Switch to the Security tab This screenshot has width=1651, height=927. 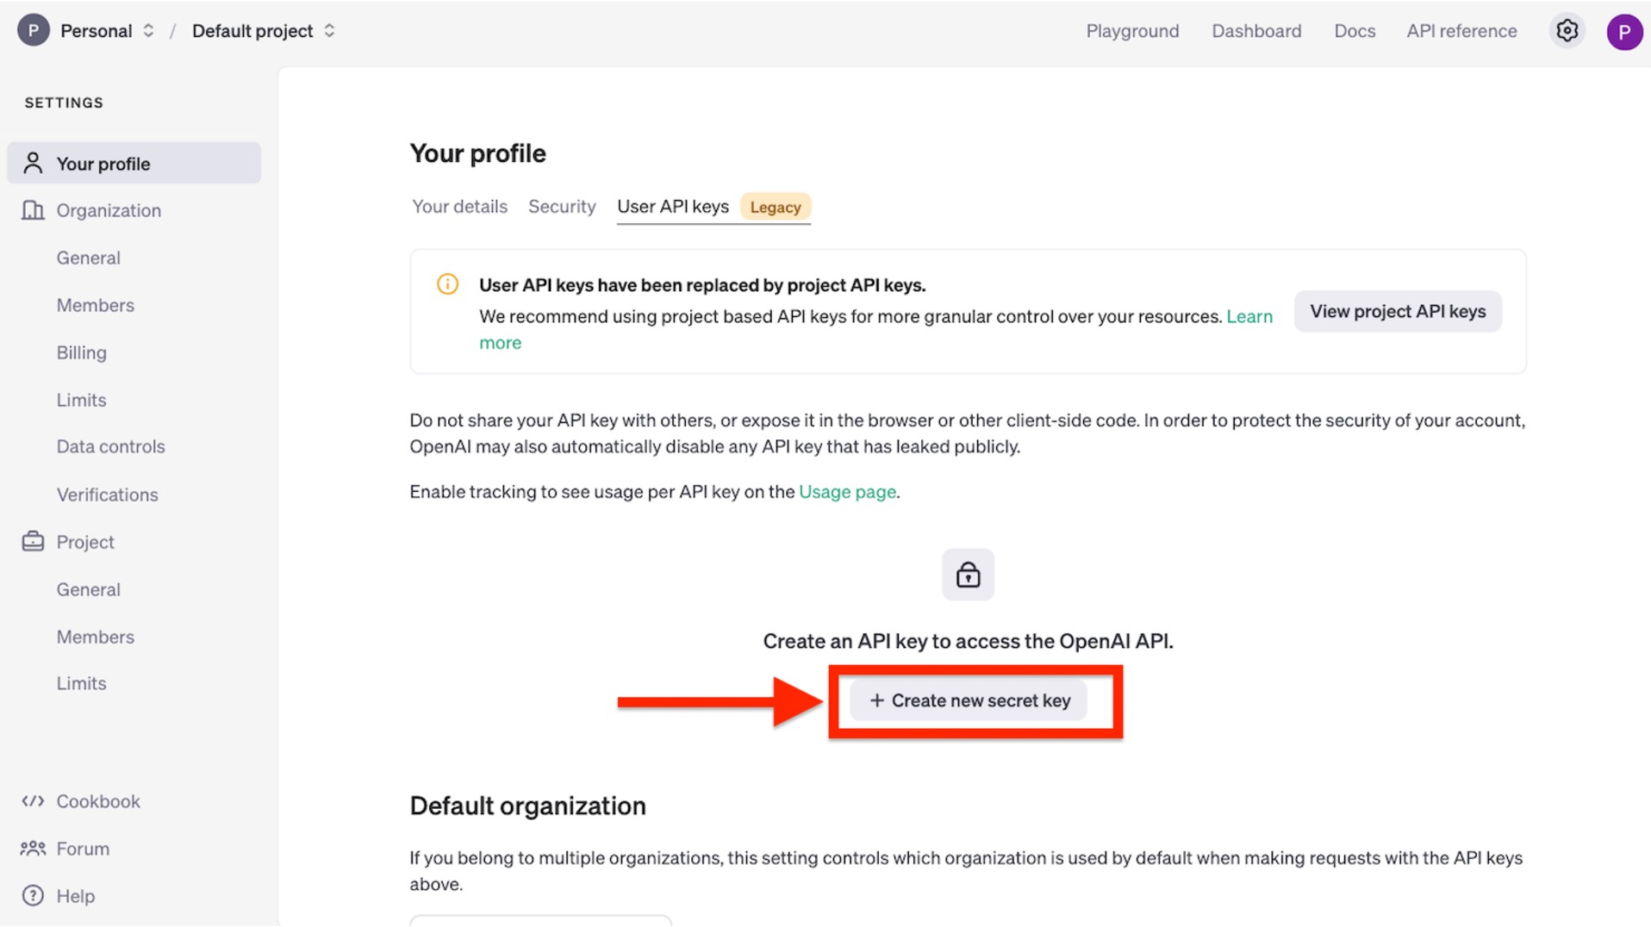click(562, 207)
